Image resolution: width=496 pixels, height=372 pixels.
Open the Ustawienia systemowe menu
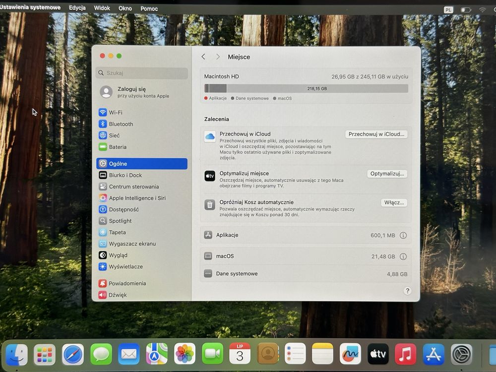tap(30, 7)
